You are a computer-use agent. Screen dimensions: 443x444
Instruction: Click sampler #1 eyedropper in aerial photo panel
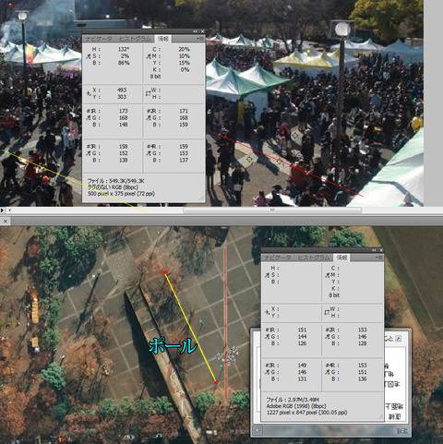tap(267, 337)
